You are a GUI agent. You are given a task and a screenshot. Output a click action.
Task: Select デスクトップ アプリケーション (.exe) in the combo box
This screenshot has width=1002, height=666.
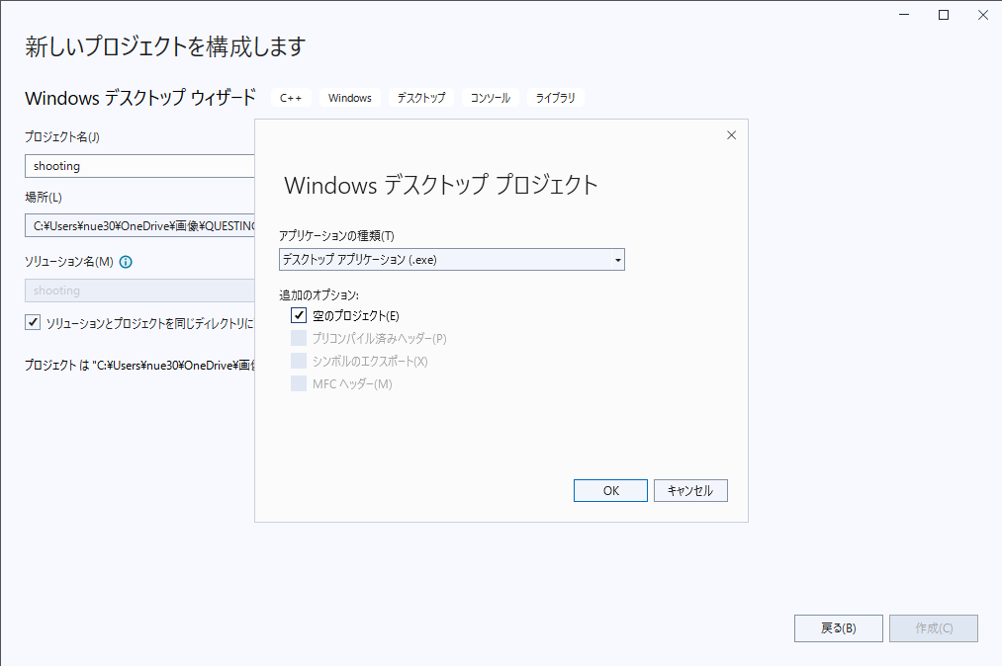(x=445, y=259)
